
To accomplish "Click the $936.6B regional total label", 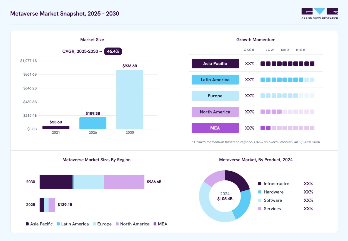I will point(154,182).
